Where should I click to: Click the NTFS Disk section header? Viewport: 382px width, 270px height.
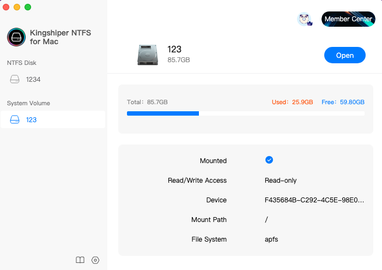tap(22, 63)
